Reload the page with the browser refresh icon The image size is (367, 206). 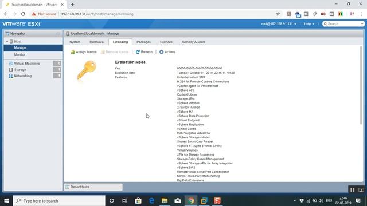tap(23, 14)
